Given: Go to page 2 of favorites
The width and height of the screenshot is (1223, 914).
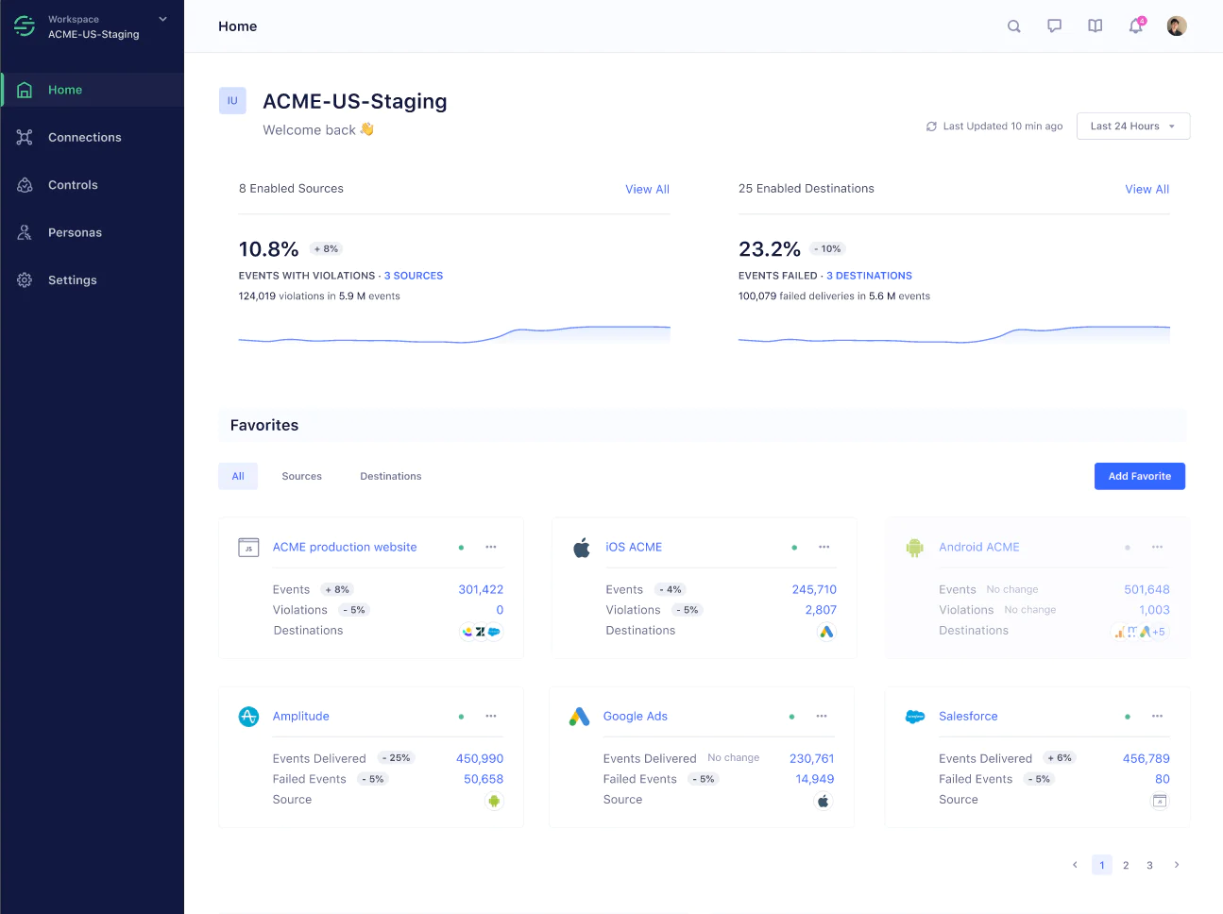Looking at the screenshot, I should 1125,864.
